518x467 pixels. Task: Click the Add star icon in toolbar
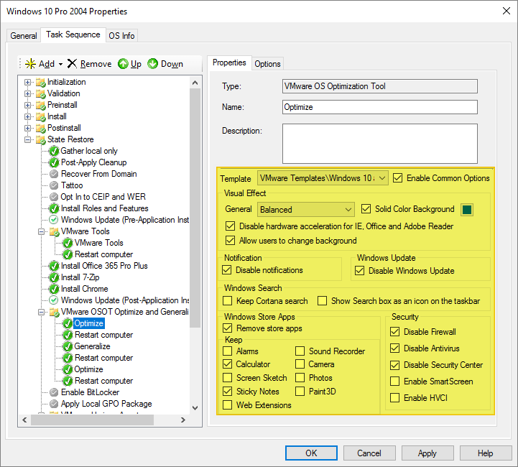(30, 64)
